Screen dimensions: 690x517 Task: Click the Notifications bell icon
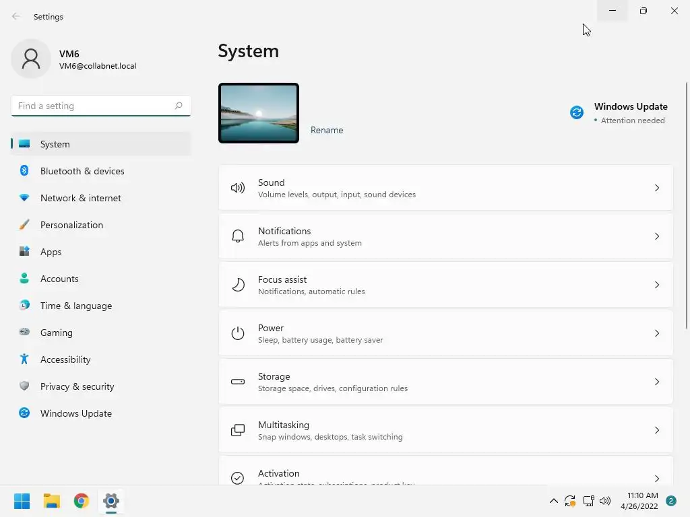(238, 236)
